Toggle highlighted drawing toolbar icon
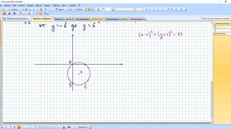Screen dimensions: 231x129 (x=89, y=9)
